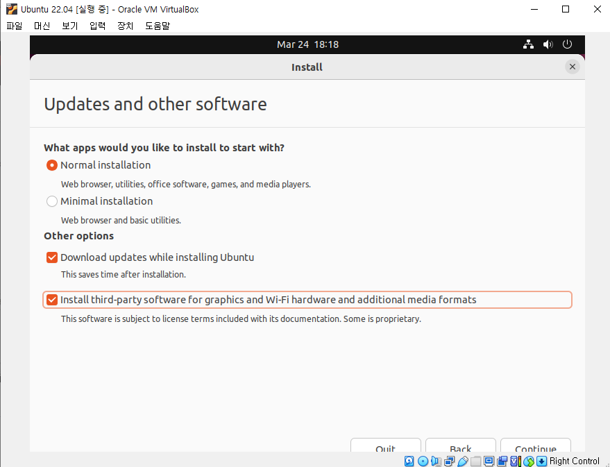Click the Back button
610x467 pixels.
point(461,445)
